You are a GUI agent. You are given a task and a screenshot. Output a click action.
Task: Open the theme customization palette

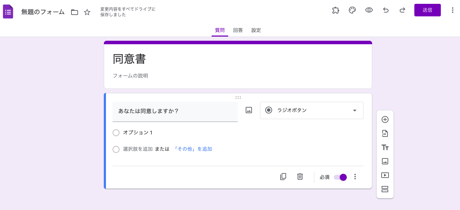pos(352,10)
